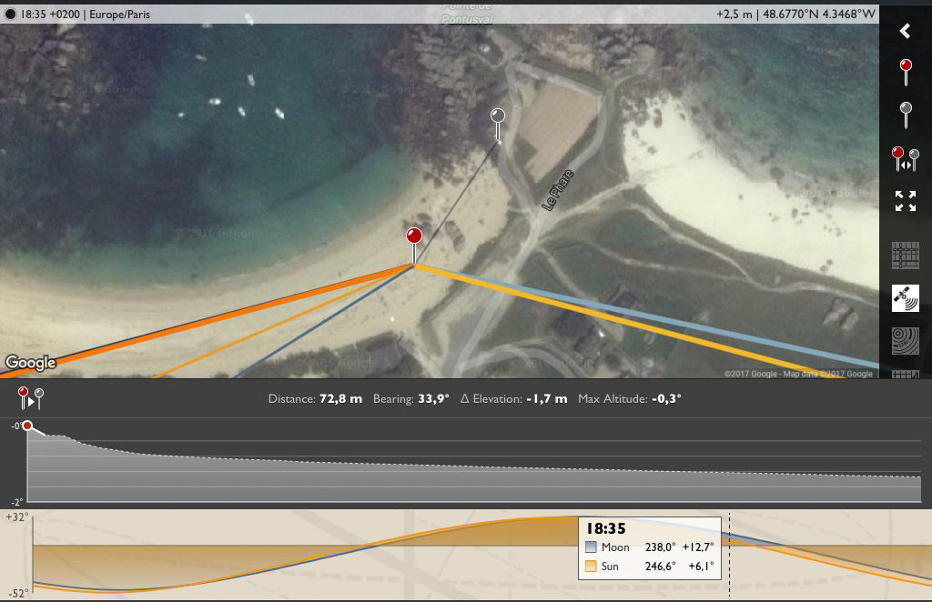Click the coordinates 48.6770°N 4.3468°W
This screenshot has width=932, height=602.
819,15
